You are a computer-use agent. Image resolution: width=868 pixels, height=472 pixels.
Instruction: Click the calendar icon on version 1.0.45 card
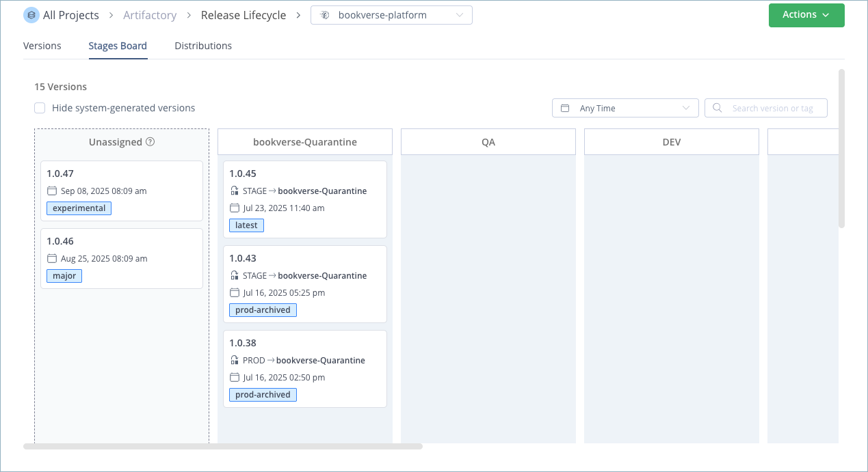tap(234, 208)
